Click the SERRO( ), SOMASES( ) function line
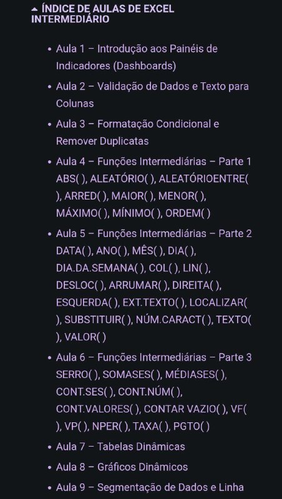Screen dimensions: 282x499 click(x=108, y=375)
